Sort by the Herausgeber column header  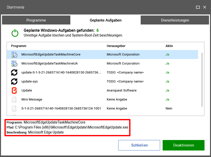coord(116,46)
